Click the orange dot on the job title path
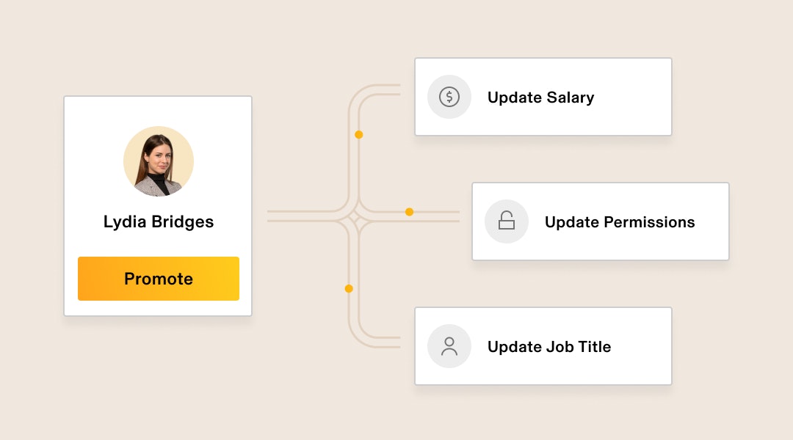Image resolution: width=793 pixels, height=440 pixels. click(x=349, y=288)
